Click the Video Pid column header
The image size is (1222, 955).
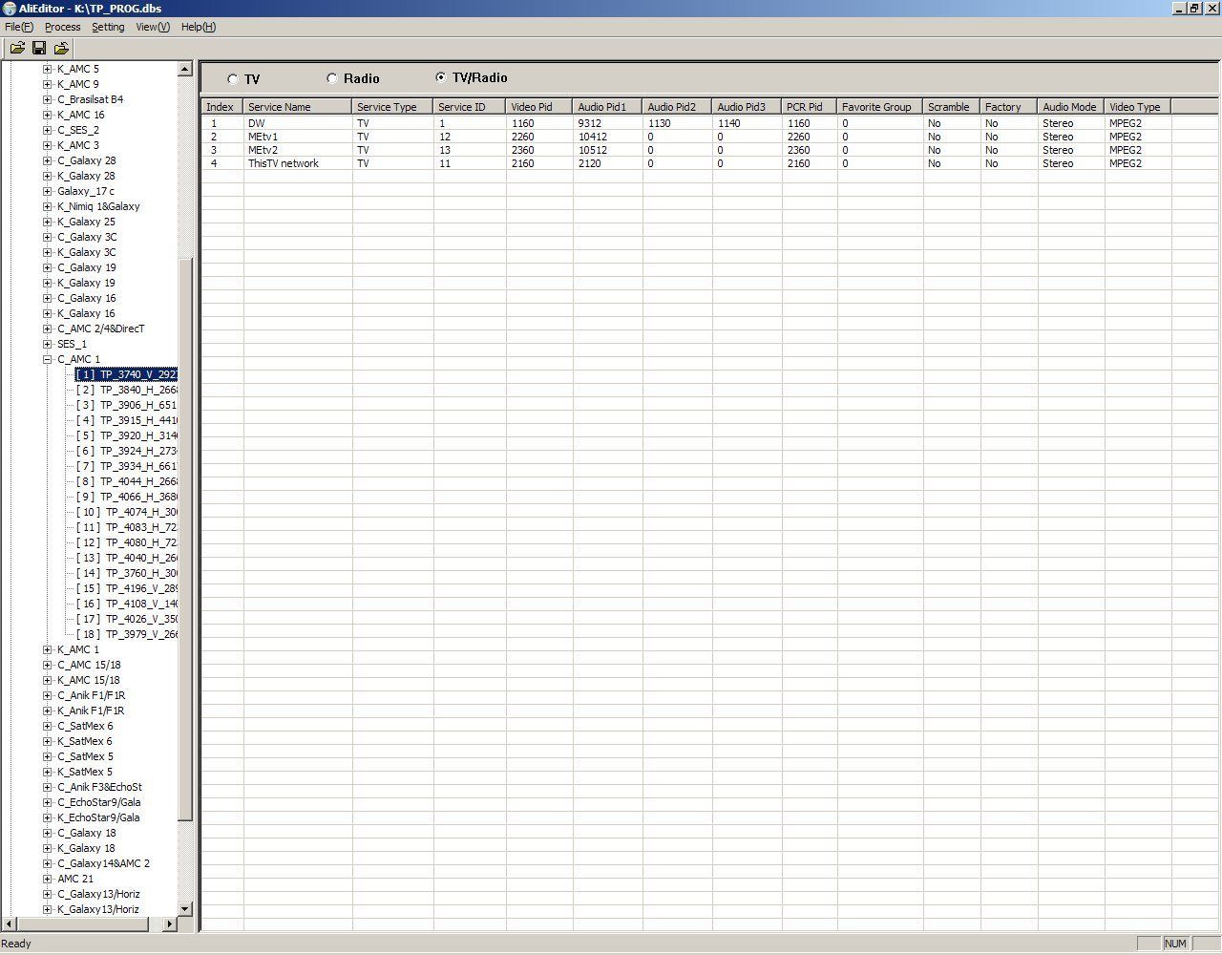[538, 107]
